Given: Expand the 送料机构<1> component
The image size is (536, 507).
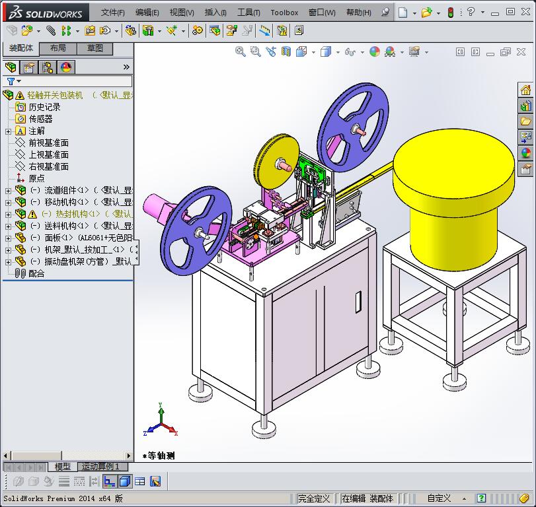Looking at the screenshot, I should point(8,226).
